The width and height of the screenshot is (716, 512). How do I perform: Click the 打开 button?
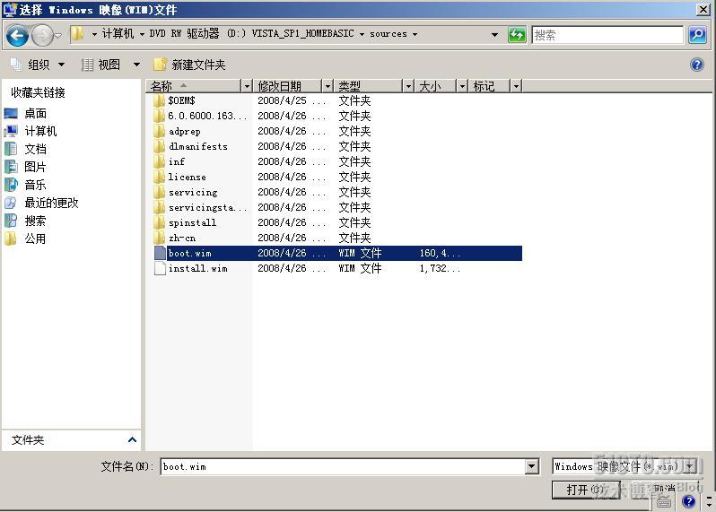click(x=586, y=490)
